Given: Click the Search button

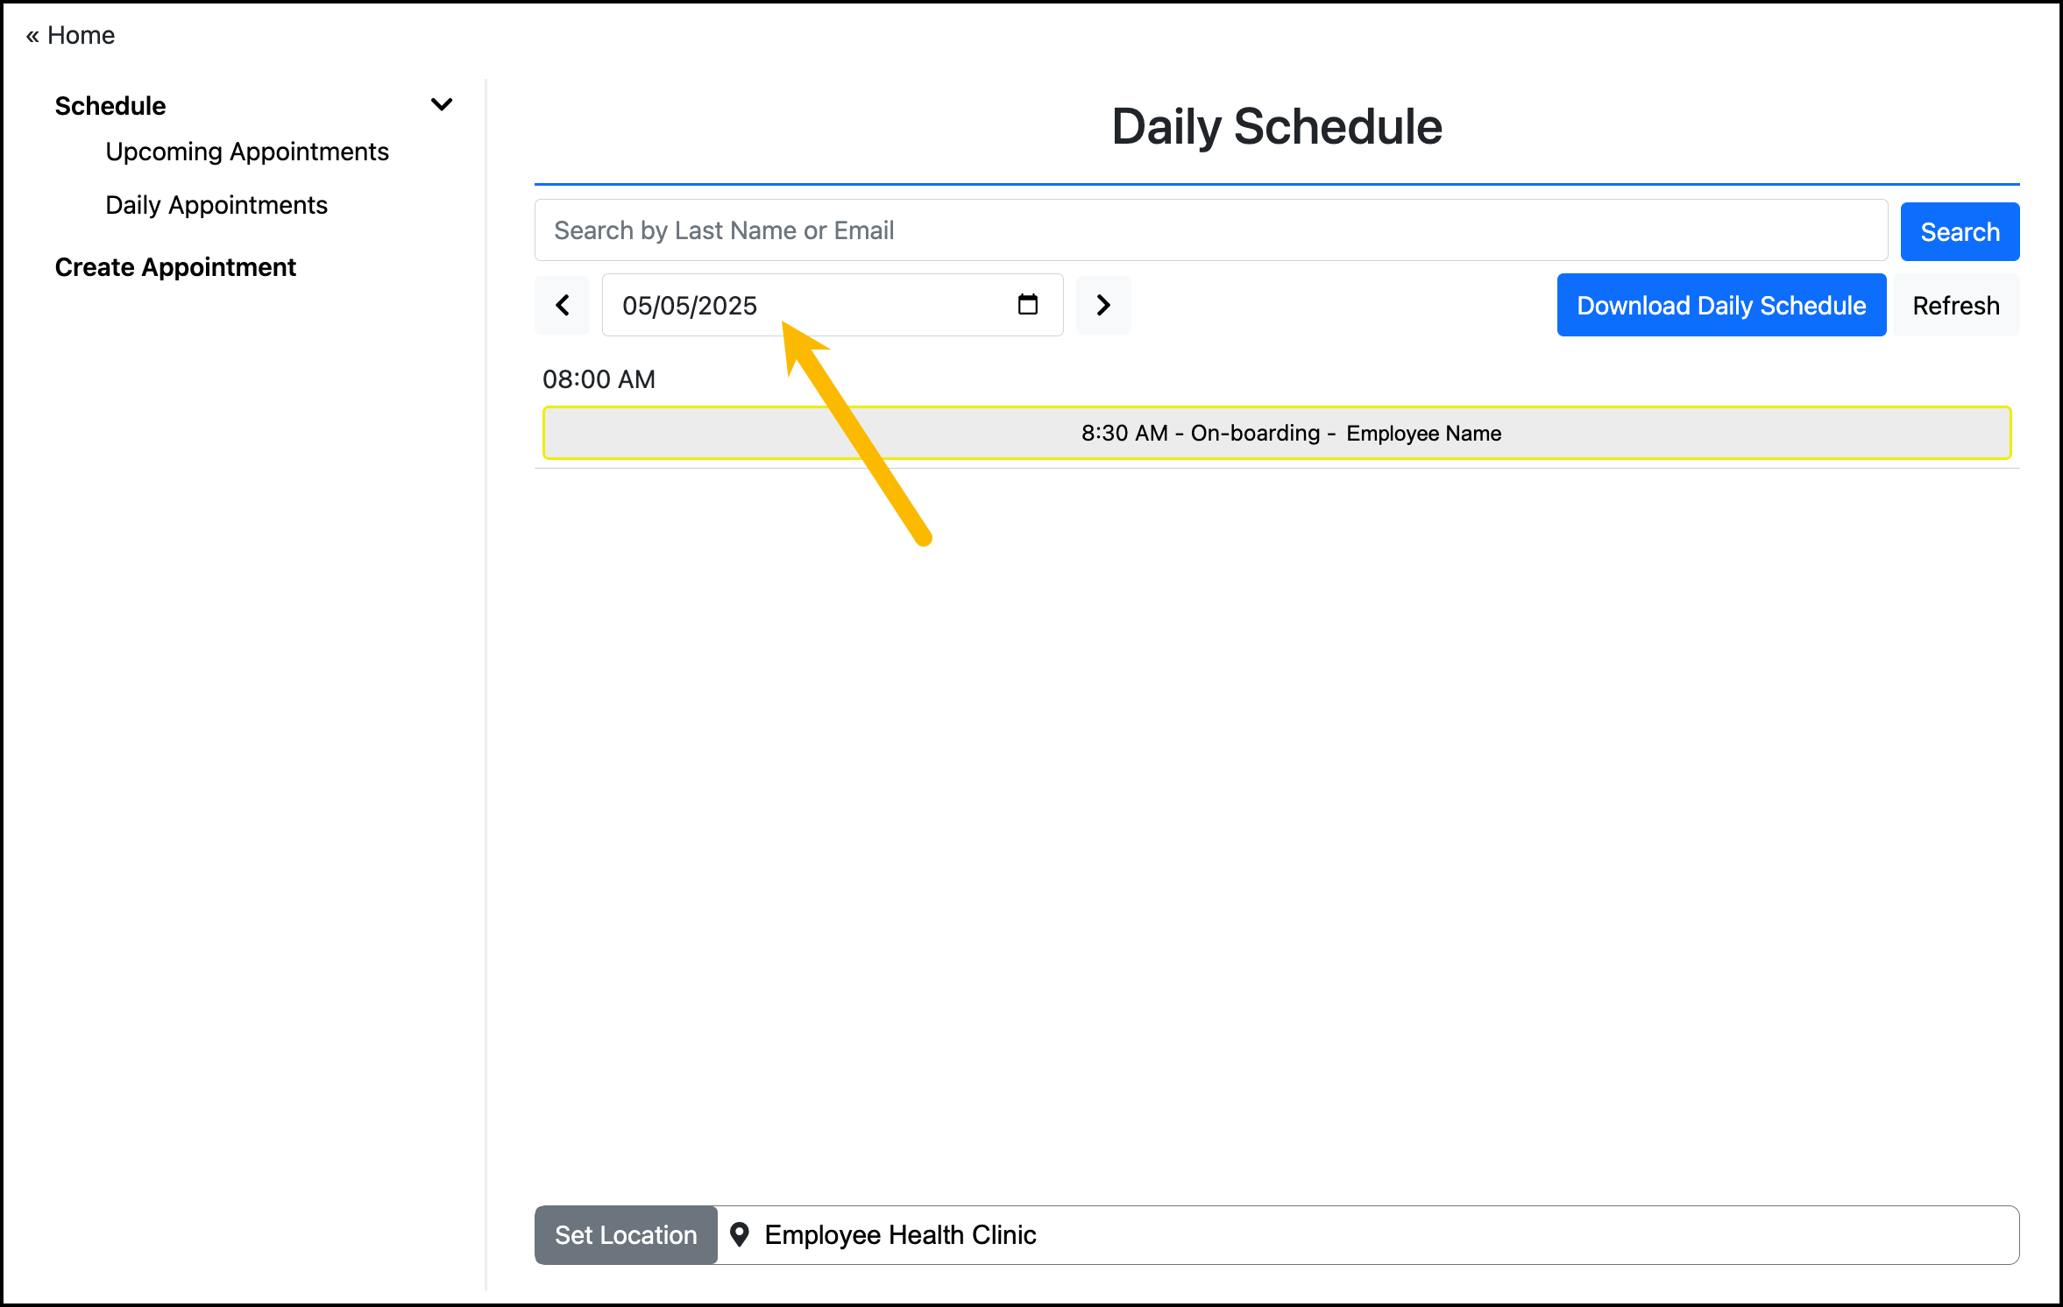Looking at the screenshot, I should tap(1960, 230).
